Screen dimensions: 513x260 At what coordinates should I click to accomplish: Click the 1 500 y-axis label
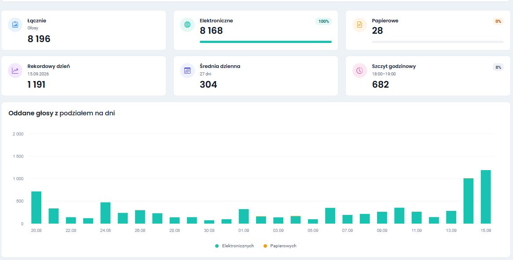(17, 157)
